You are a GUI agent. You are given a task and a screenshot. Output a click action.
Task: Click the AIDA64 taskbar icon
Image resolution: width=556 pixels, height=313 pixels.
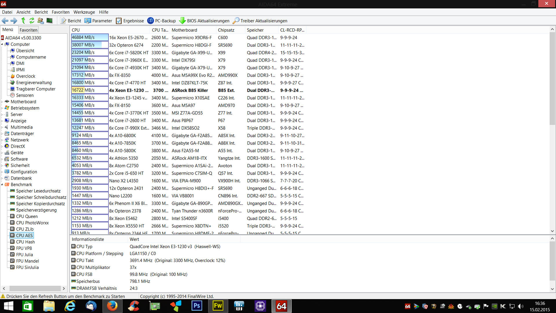pyautogui.click(x=281, y=306)
